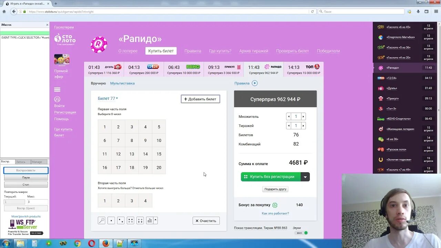Screen dimensions: 441x248
Task: Open the arrow next to statistics icon
Action: click(155, 220)
